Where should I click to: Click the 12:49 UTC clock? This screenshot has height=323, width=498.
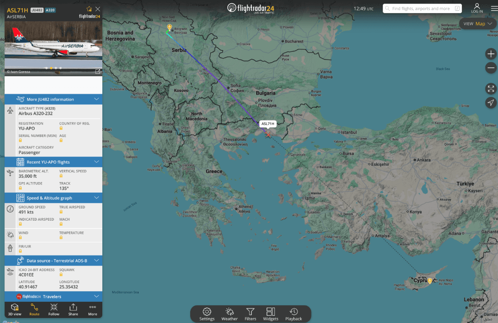tap(364, 9)
